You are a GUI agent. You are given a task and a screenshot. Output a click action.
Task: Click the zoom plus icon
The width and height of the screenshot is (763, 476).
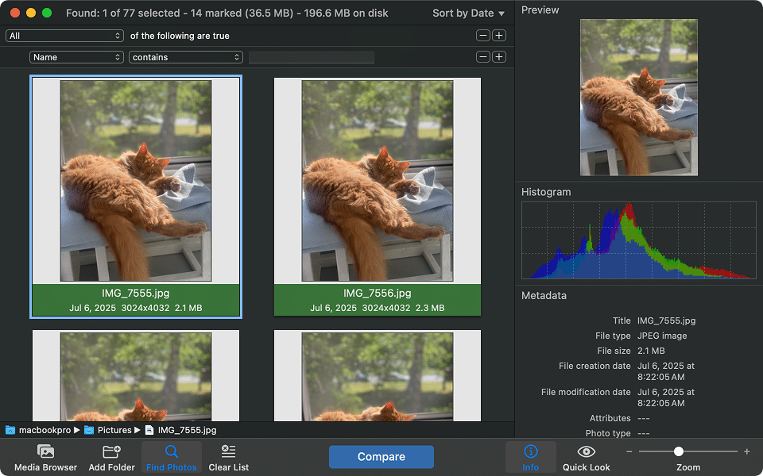(x=747, y=451)
